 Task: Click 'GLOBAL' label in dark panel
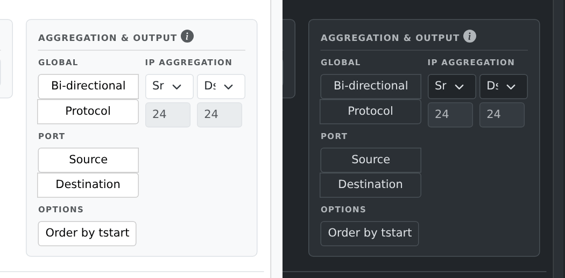coord(341,62)
